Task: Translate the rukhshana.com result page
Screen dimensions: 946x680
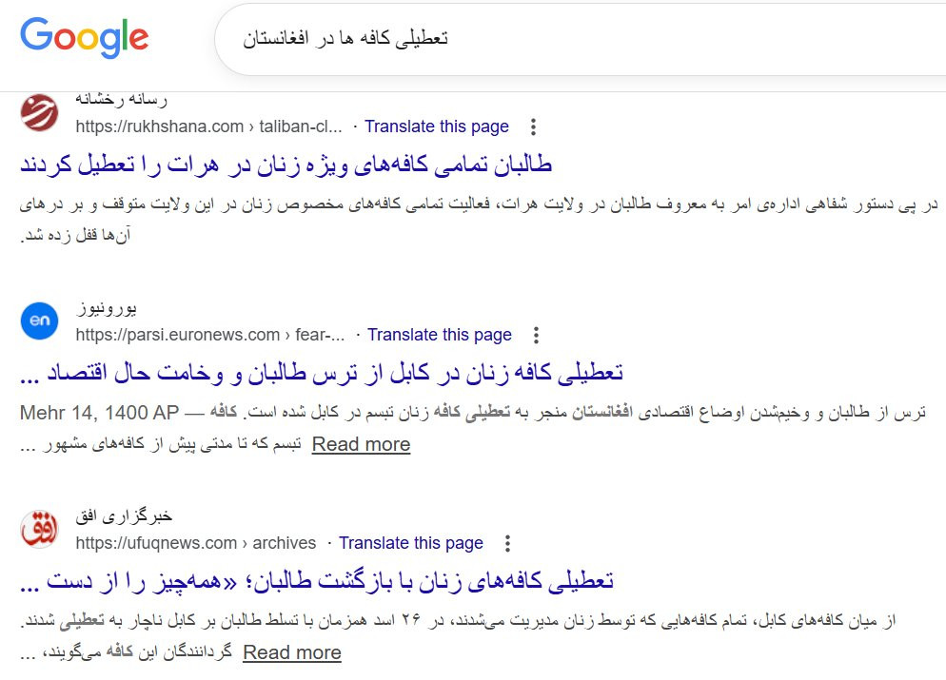Action: 436,126
